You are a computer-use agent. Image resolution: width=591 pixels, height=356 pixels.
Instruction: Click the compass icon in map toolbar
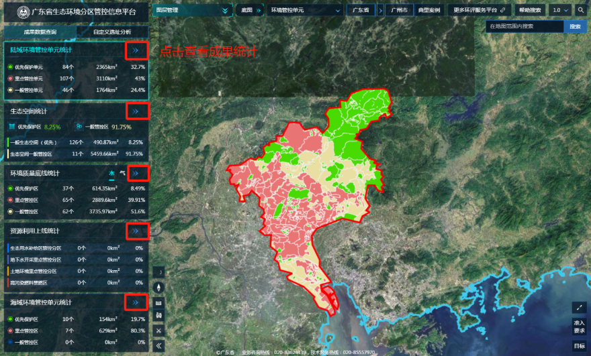tap(159, 287)
